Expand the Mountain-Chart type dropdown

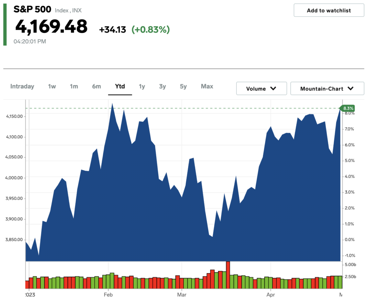(x=327, y=89)
